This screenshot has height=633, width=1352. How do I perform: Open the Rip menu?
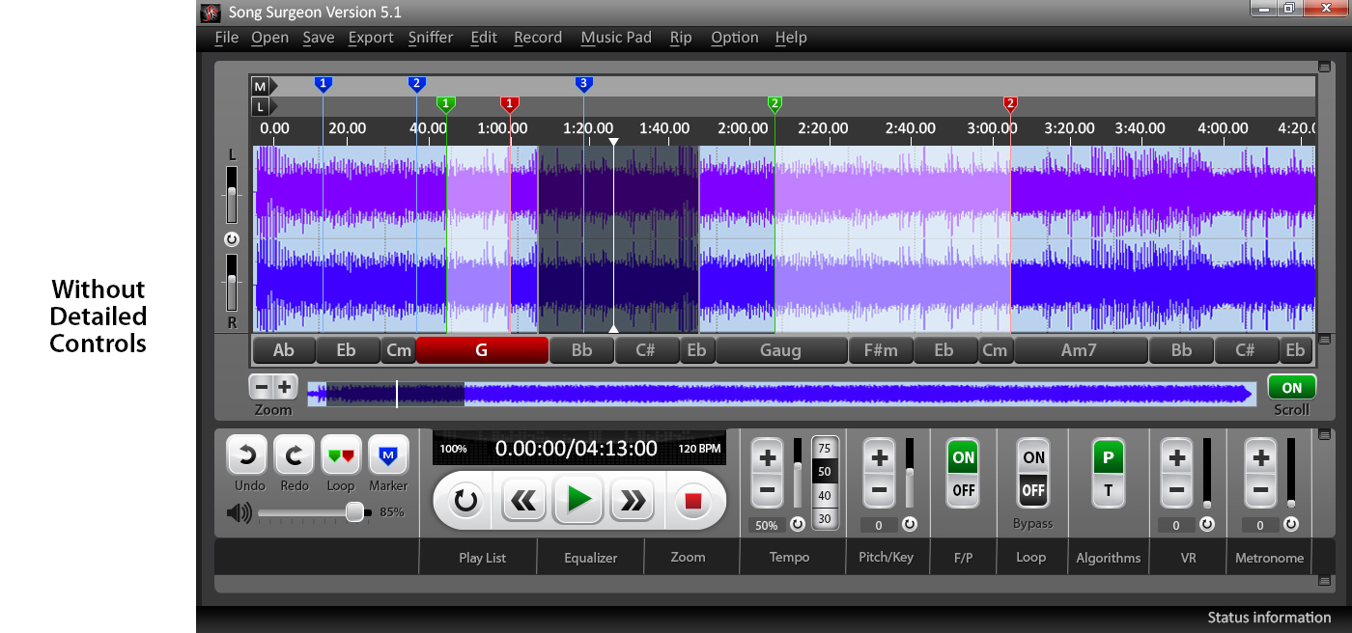(x=681, y=38)
